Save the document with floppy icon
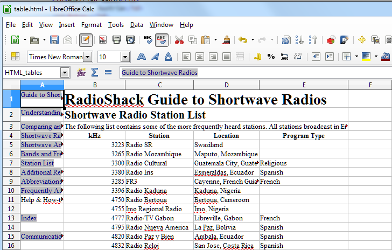Screen dimensions: 392x250 click(x=54, y=40)
